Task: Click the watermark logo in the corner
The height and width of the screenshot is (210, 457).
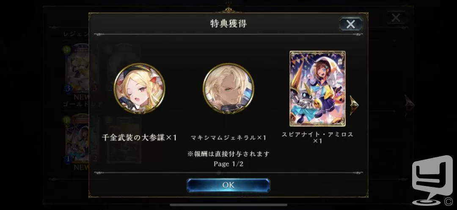Action: tap(432, 180)
